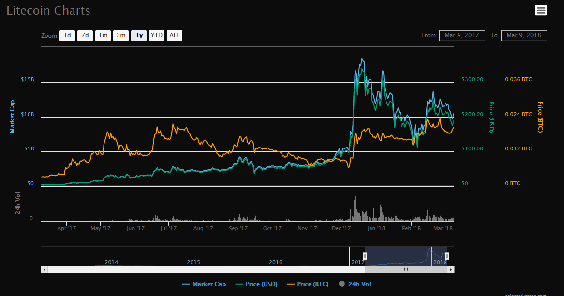Toggle Market Cap series in legend
Viewport: 564px width, 296px height.
coord(204,284)
